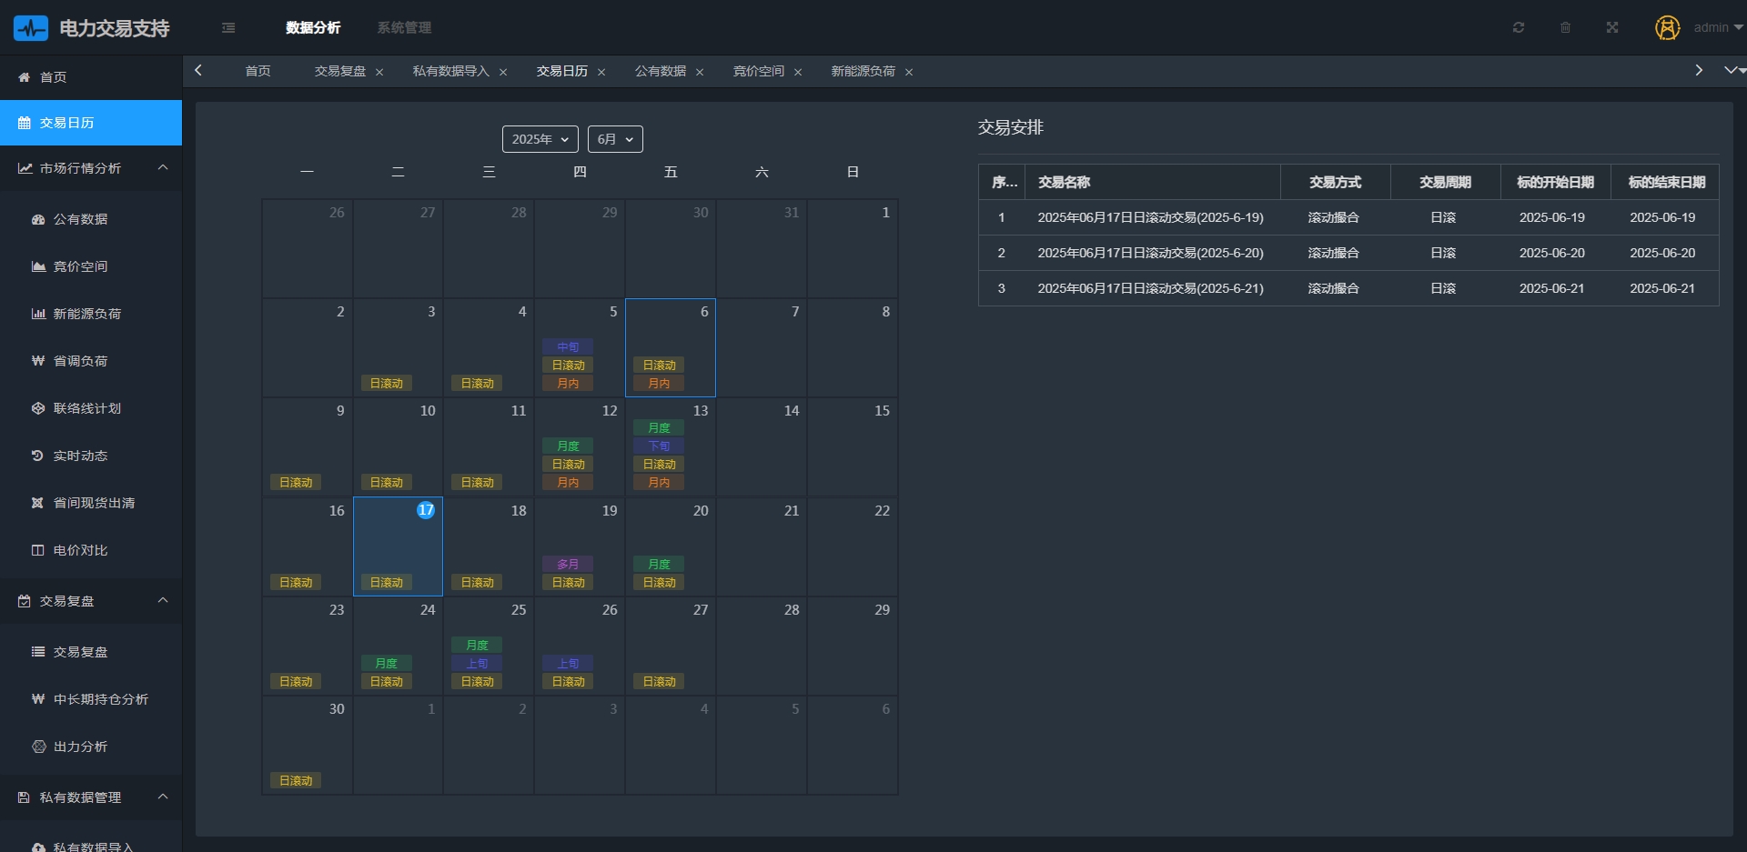
Task: Collapse the 交易复盘 sidebar group
Action: [91, 601]
